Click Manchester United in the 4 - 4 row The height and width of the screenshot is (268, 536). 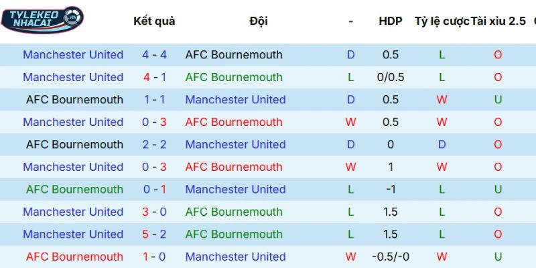[73, 55]
